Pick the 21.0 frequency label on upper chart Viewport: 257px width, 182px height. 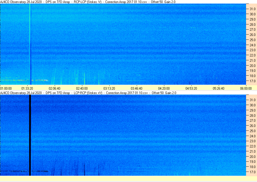pos(253,61)
